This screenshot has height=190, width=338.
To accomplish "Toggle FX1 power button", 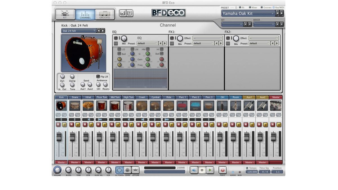I will pos(172,38).
